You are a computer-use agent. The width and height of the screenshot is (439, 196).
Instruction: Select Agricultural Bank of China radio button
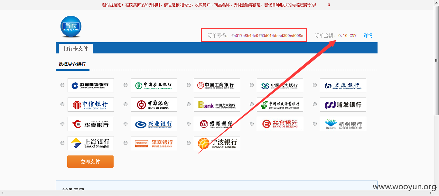click(x=126, y=85)
